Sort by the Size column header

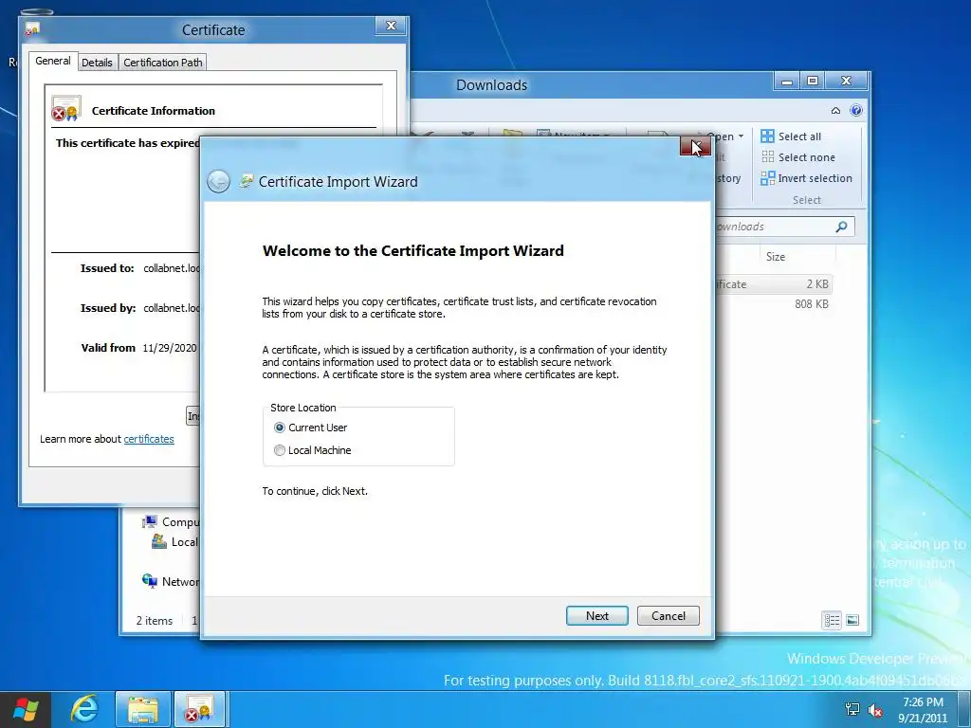[775, 256]
